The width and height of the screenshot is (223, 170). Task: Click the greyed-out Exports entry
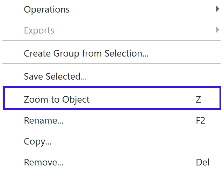(x=39, y=30)
